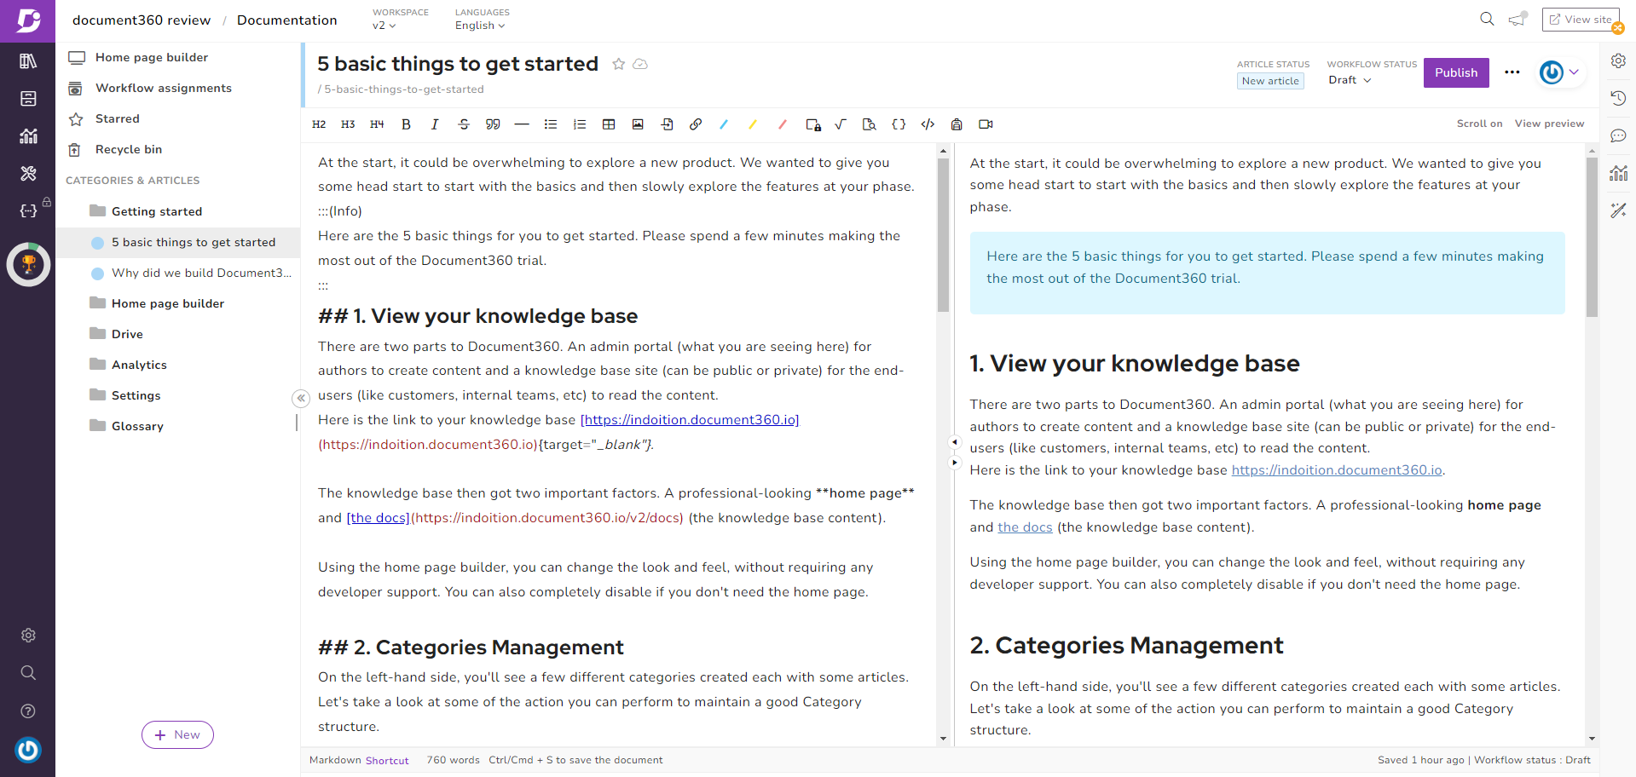Insert curly braces variable
The height and width of the screenshot is (777, 1636).
coord(899,124)
